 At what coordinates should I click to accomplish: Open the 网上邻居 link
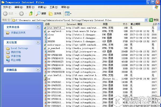(x=16, y=60)
